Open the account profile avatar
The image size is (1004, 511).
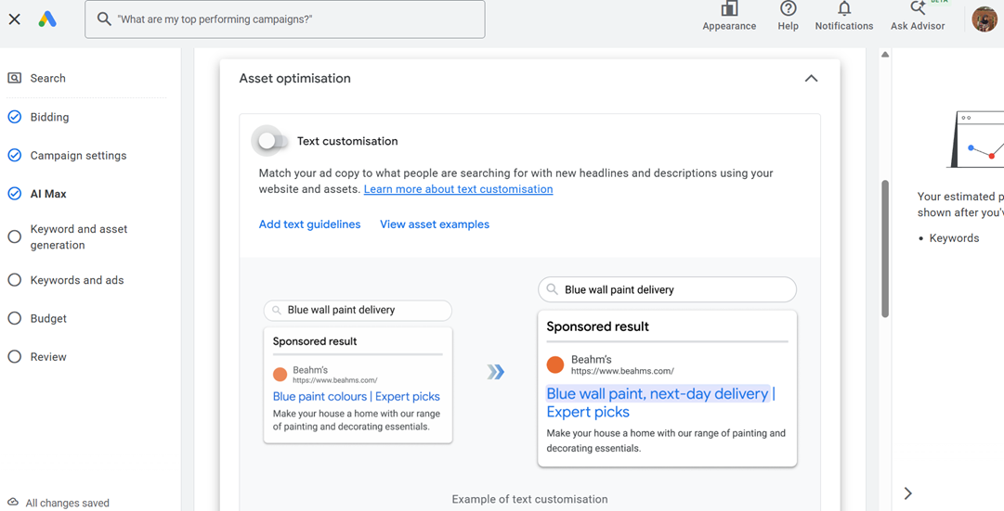pos(984,19)
